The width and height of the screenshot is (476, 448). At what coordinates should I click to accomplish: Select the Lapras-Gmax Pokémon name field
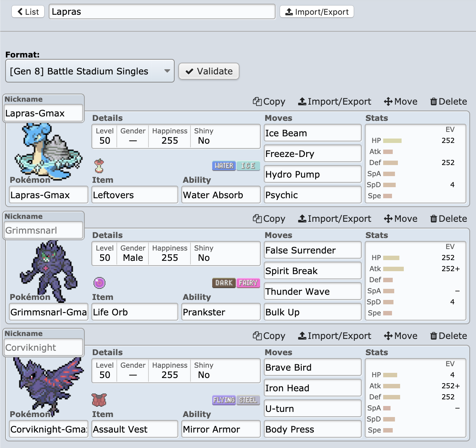(49, 195)
